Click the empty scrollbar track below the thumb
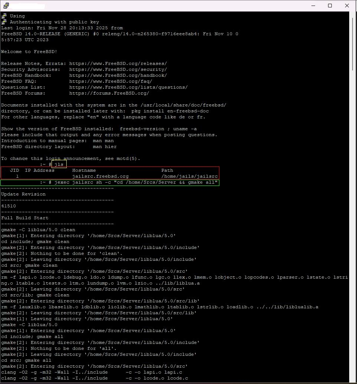 pyautogui.click(x=352, y=223)
